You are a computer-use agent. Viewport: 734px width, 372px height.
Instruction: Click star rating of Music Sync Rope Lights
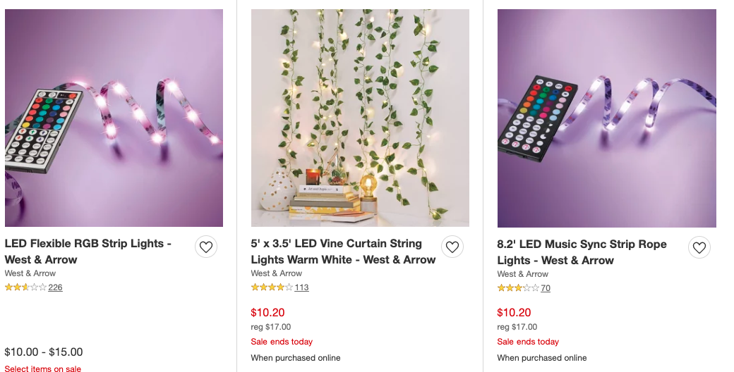[518, 288]
